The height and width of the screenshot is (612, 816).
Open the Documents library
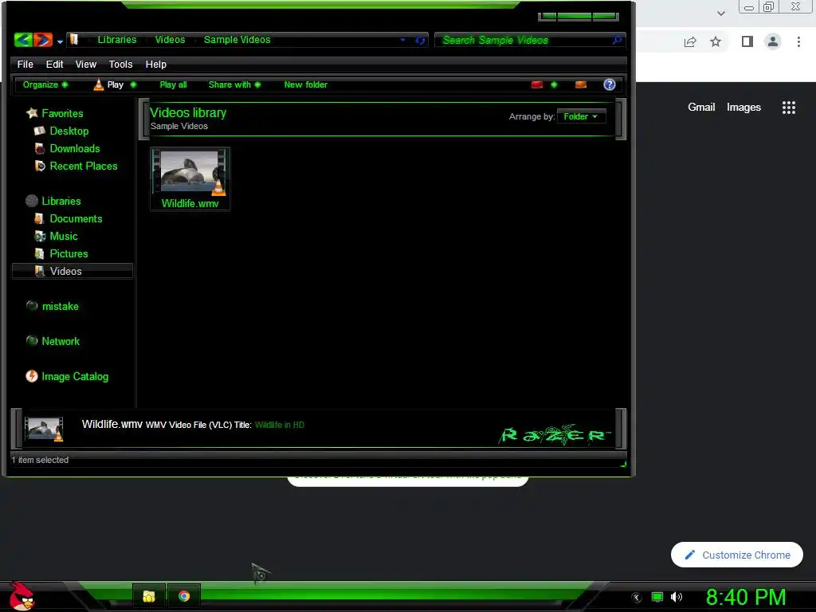click(76, 219)
